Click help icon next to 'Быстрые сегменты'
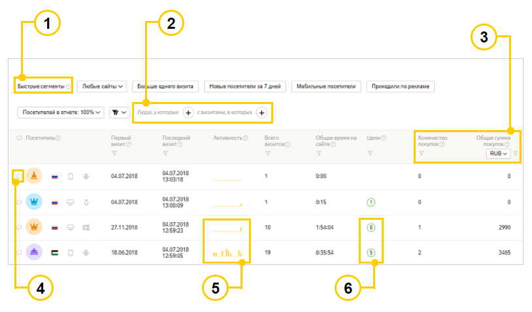The image size is (532, 312). click(x=69, y=86)
